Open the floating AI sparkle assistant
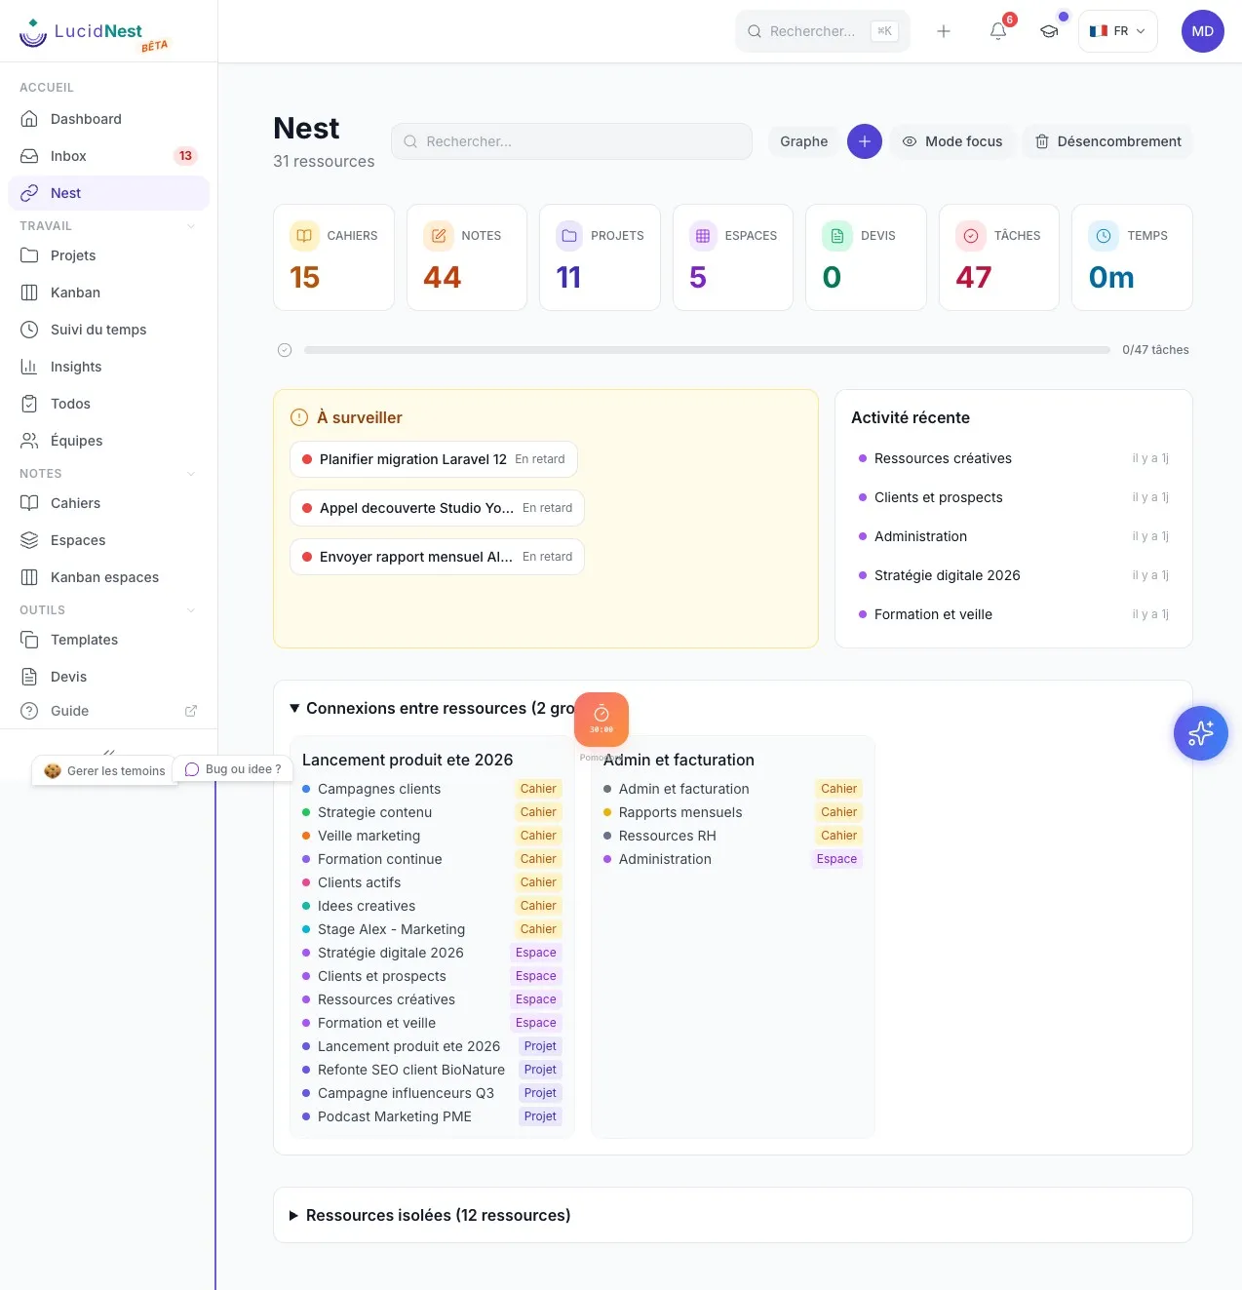Image resolution: width=1242 pixels, height=1290 pixels. [1200, 733]
